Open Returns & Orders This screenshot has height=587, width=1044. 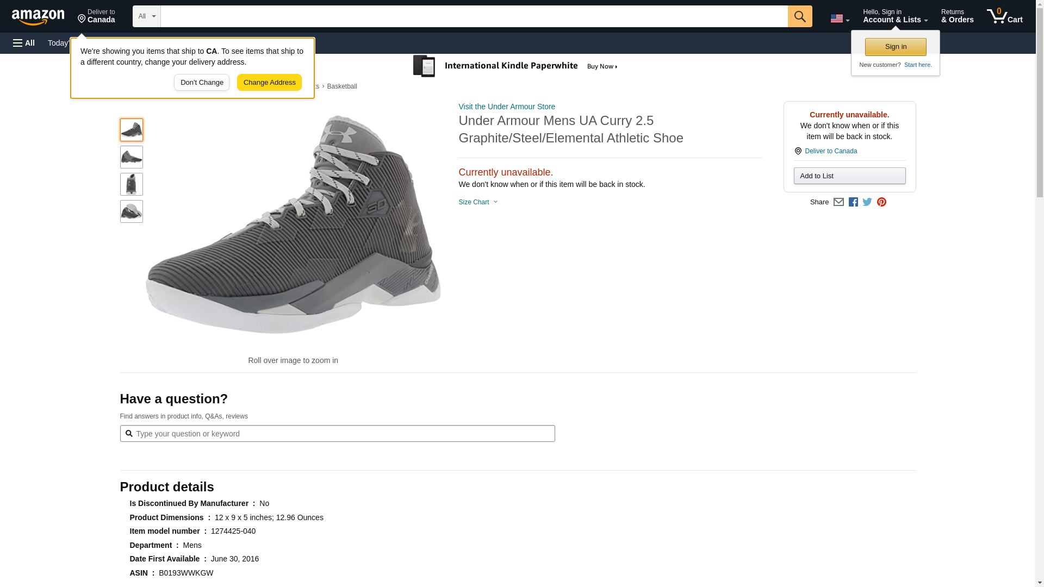tap(957, 16)
